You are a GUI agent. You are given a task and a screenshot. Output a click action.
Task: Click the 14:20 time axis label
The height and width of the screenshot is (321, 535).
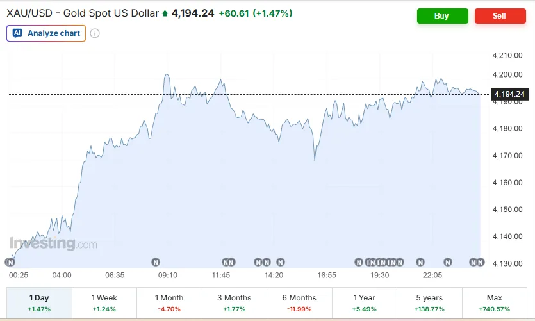point(274,276)
